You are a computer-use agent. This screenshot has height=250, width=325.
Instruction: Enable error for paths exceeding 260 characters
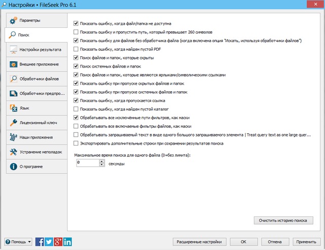coord(76,32)
